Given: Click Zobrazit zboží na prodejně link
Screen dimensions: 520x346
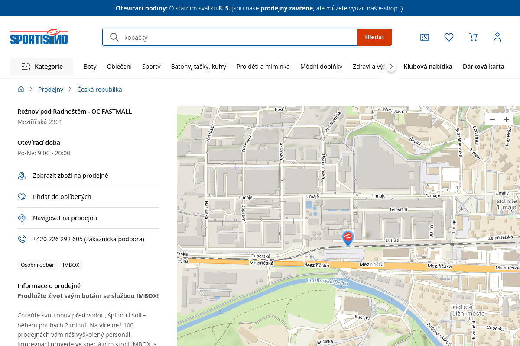Looking at the screenshot, I should click(x=71, y=176).
